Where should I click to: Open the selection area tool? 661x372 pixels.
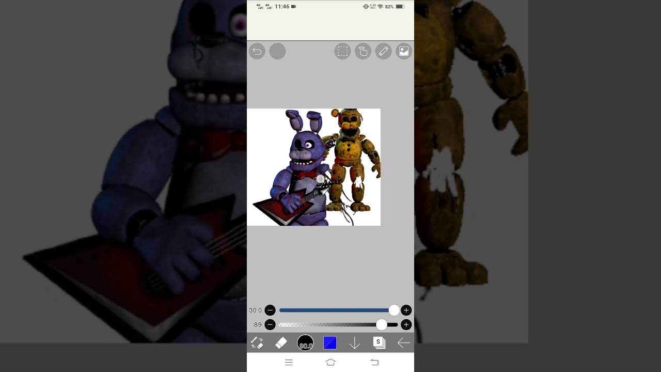(x=342, y=51)
